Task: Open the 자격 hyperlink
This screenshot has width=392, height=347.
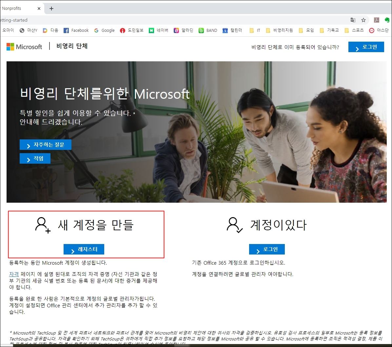Action: pos(14,274)
